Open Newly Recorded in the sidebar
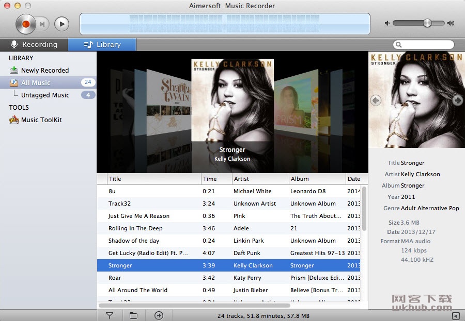Screen dimensions: 465x321 (45, 70)
